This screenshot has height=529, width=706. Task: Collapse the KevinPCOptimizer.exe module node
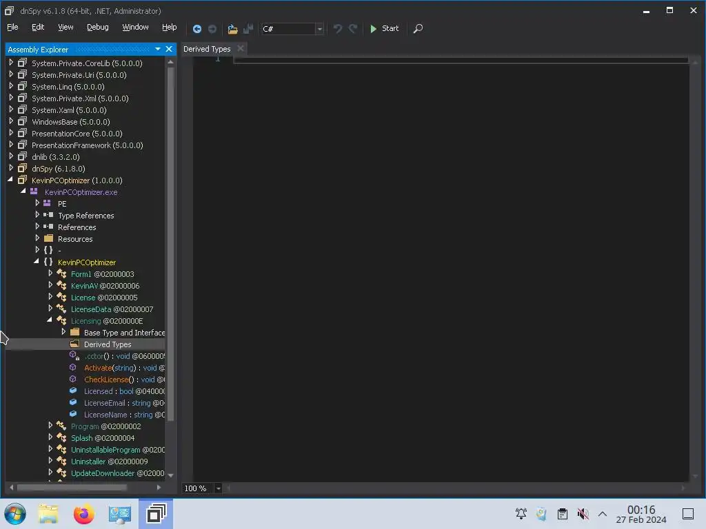23,191
